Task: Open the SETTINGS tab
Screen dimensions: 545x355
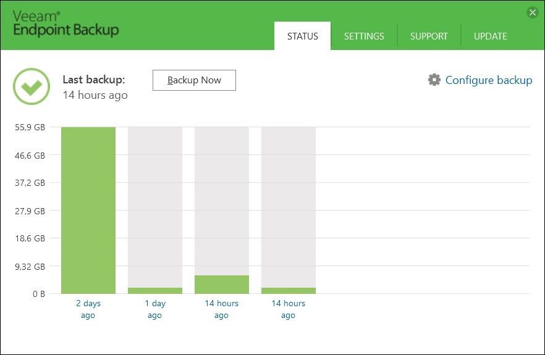Action: coord(364,36)
